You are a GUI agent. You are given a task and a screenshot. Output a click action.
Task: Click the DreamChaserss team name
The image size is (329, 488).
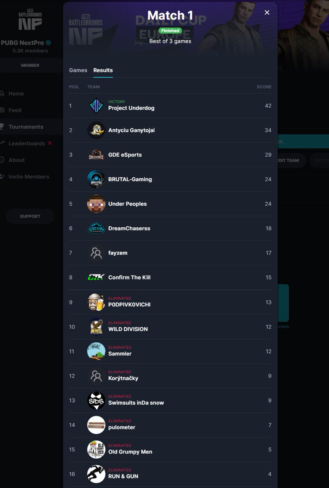tap(129, 229)
